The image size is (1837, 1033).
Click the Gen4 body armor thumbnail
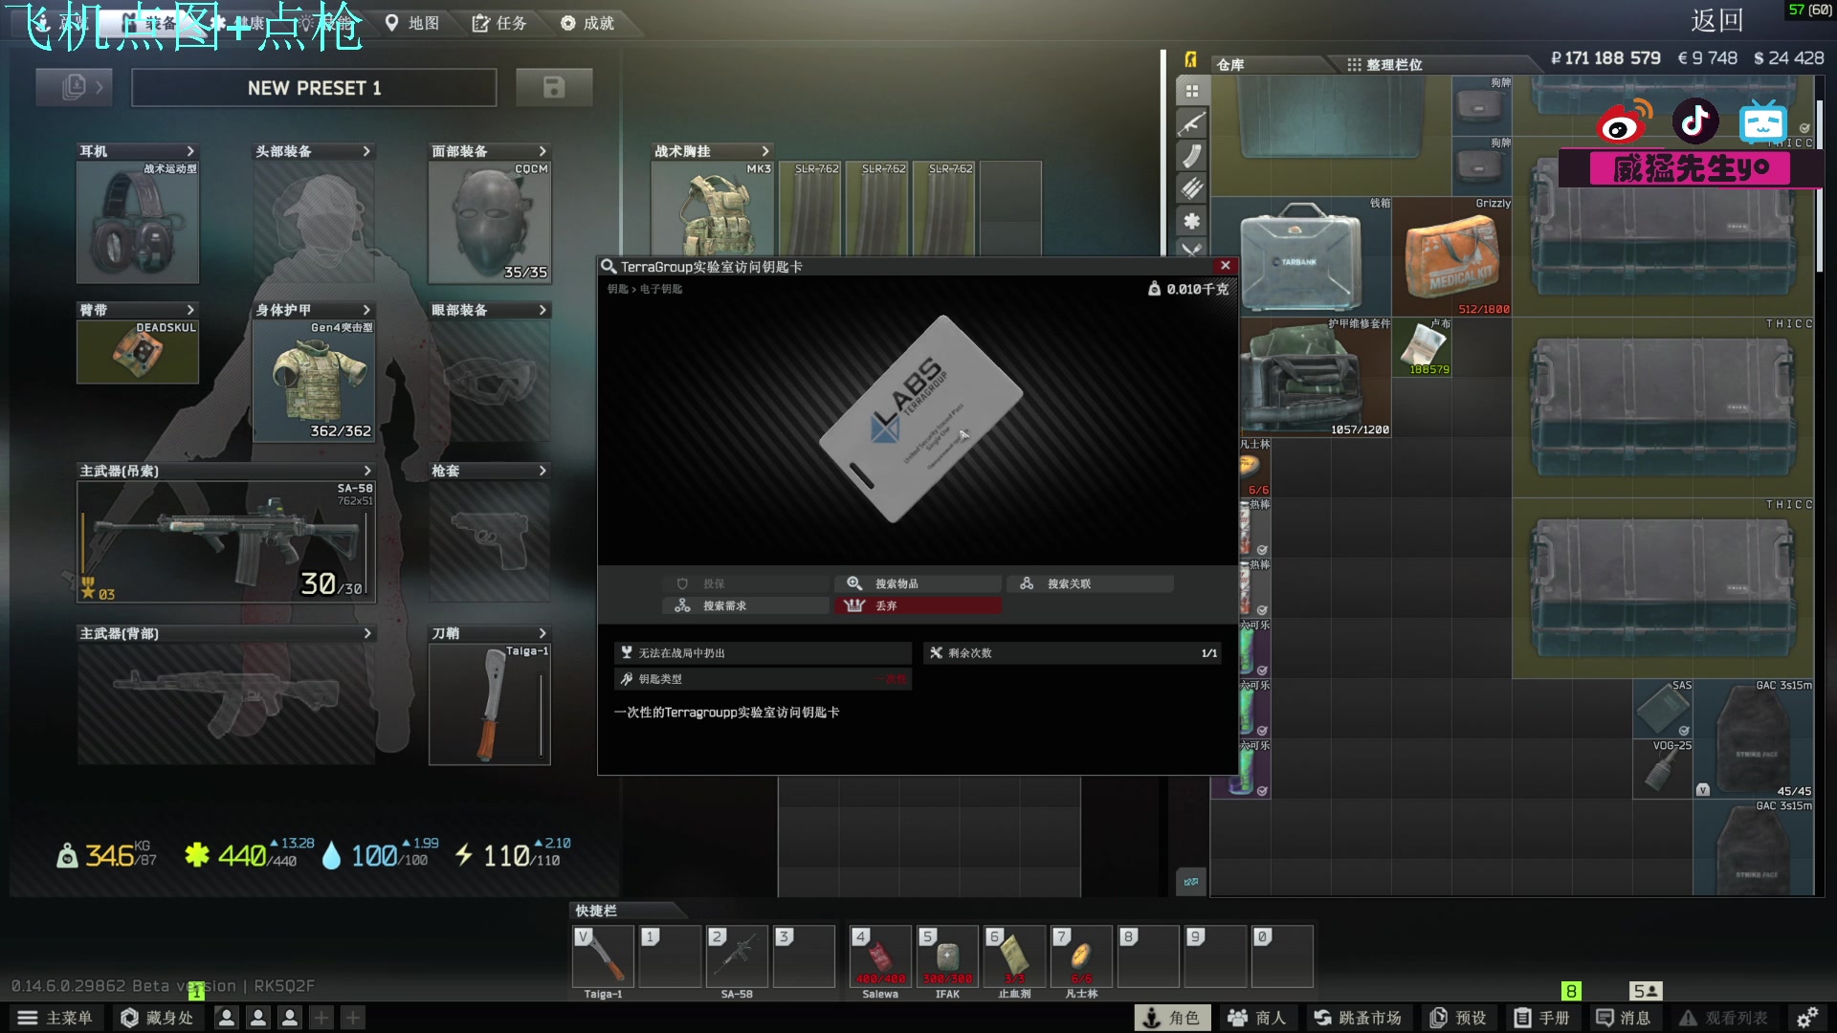tap(314, 381)
